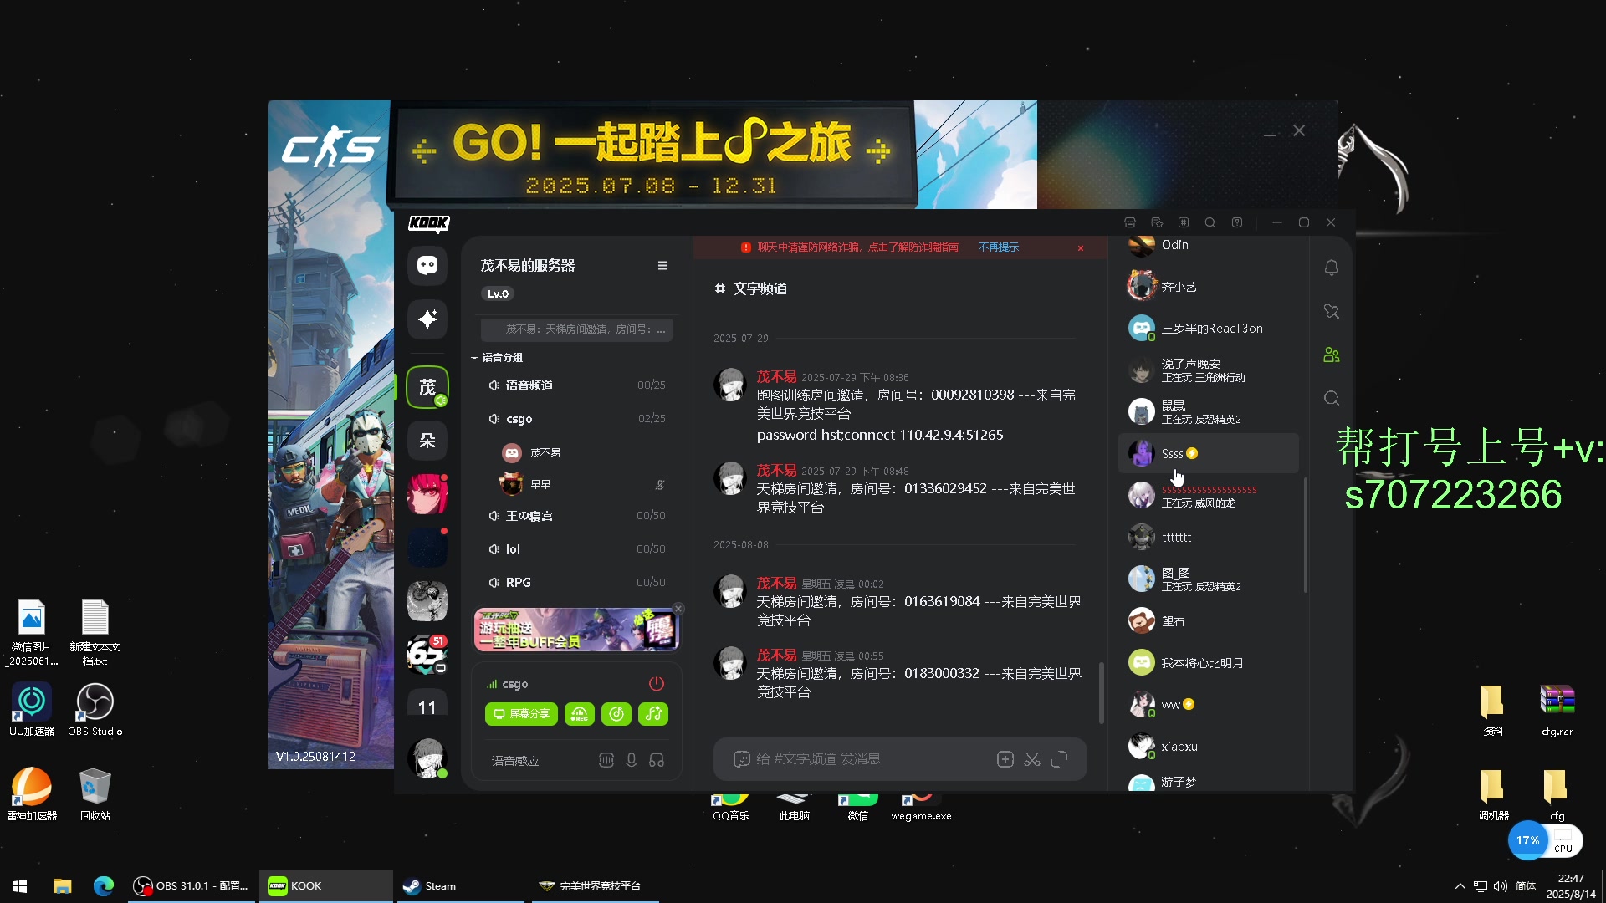
Task: Select member 齐小艺
Action: 1209,287
